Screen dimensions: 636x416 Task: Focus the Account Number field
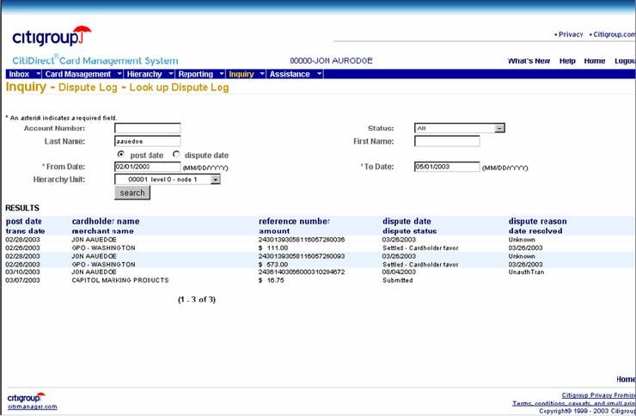148,128
